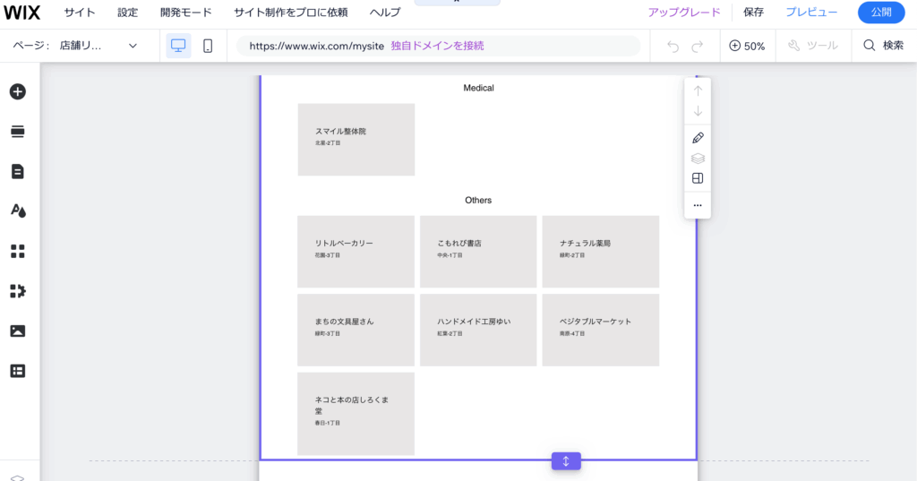The height and width of the screenshot is (481, 917).
Task: Open the puzzle-piece business apps icon
Action: [18, 291]
